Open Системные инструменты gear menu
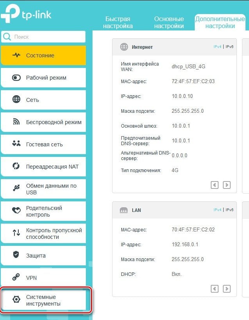Screen dimensions: 249x320 point(43,300)
